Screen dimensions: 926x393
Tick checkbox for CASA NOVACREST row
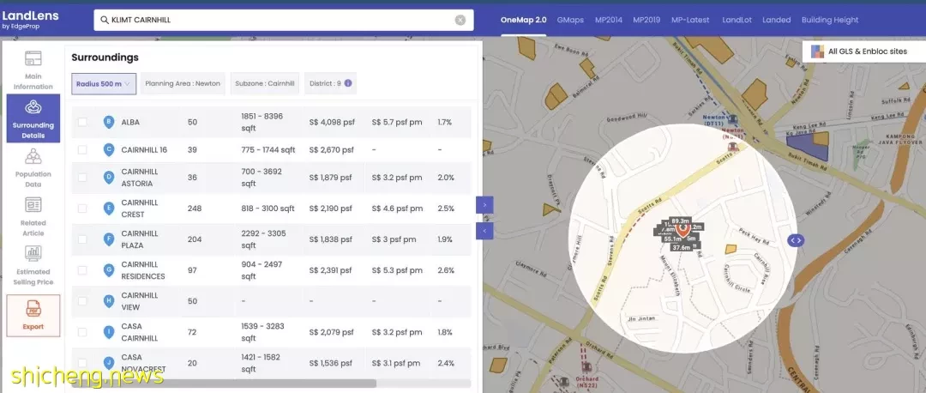pyautogui.click(x=82, y=363)
